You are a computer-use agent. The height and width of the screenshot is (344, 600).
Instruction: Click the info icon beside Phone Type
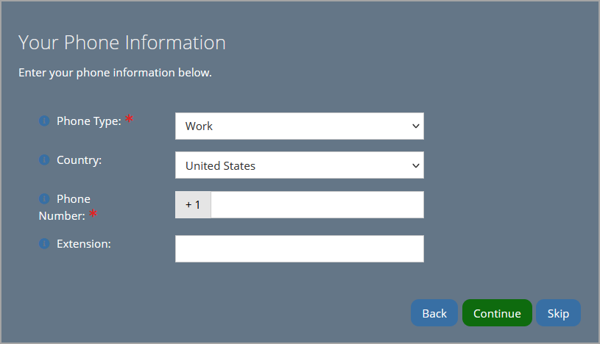point(44,121)
